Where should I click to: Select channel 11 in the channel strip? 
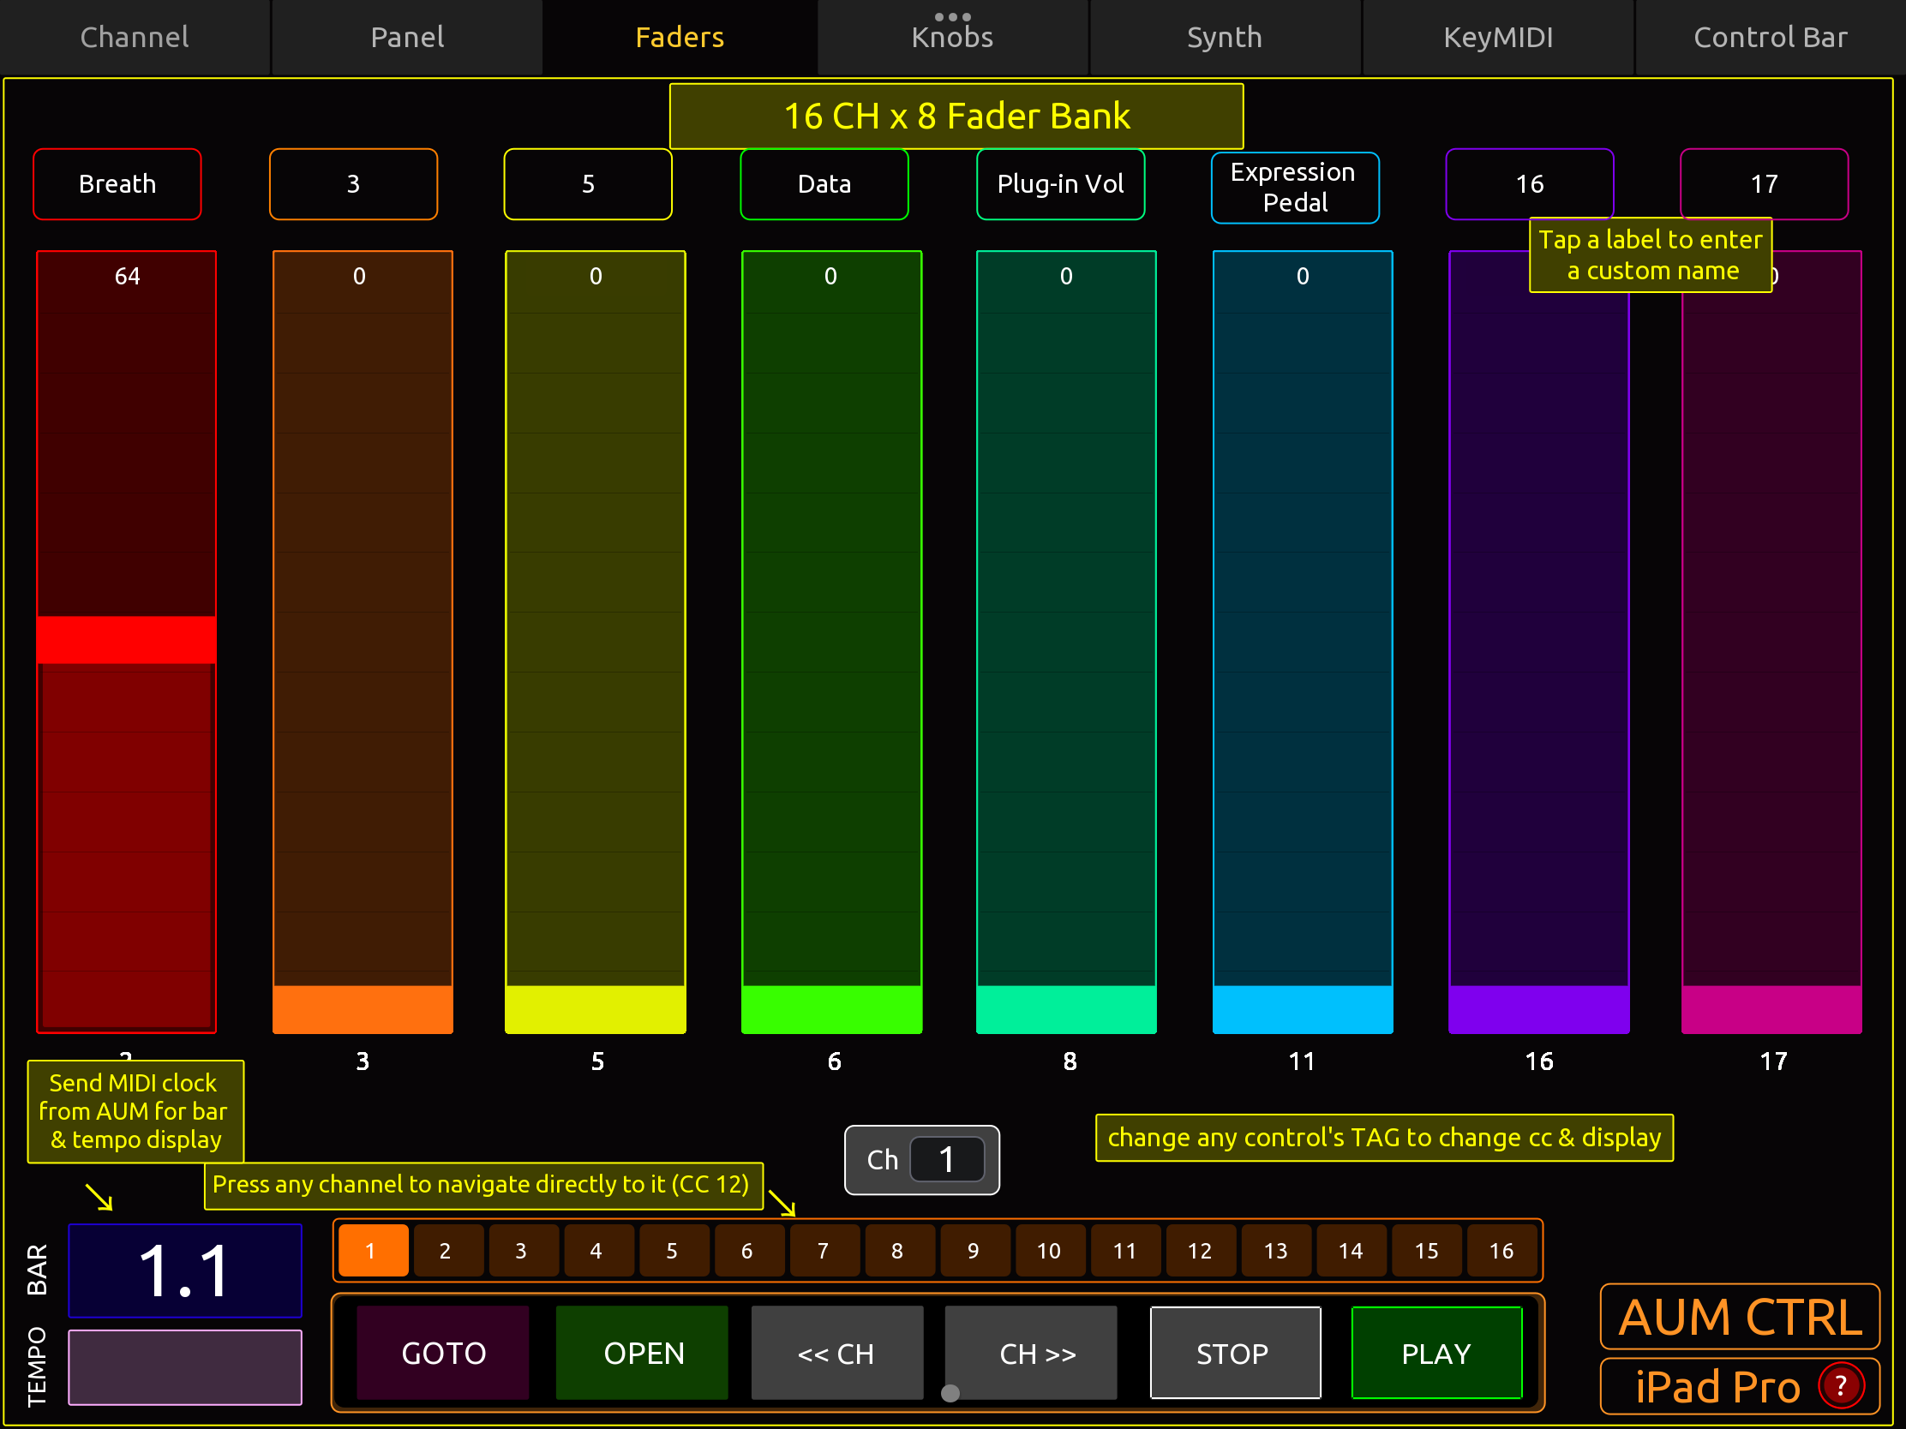[x=1125, y=1250]
